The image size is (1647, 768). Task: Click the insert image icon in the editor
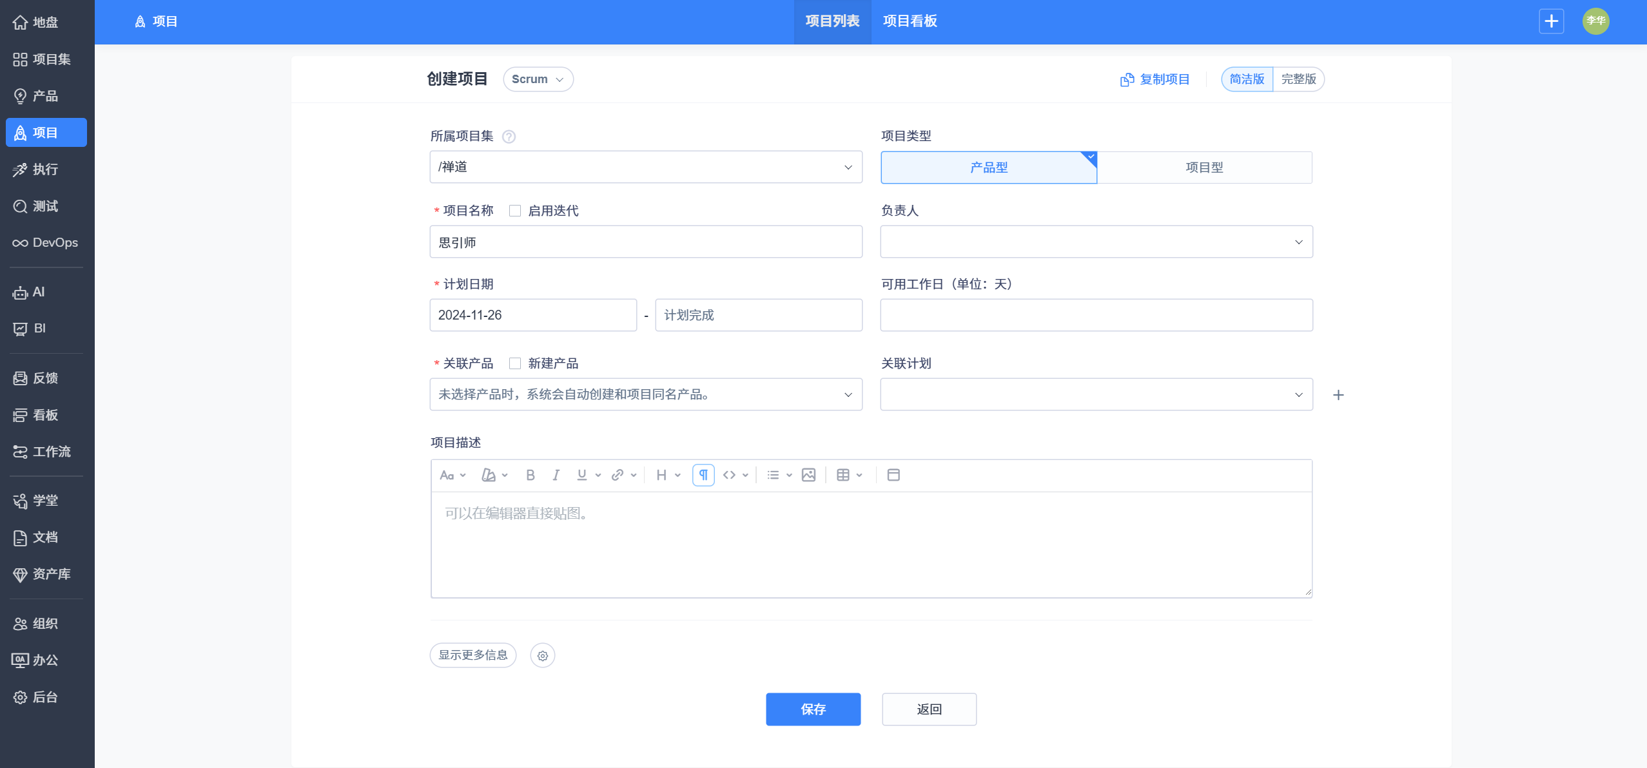pyautogui.click(x=808, y=475)
